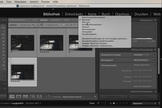Open Metadaten menu in menu bar
This screenshot has height=108, width=162.
pyautogui.click(x=21, y=2)
